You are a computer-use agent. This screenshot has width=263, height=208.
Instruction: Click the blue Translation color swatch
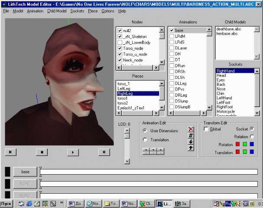(x=252, y=152)
